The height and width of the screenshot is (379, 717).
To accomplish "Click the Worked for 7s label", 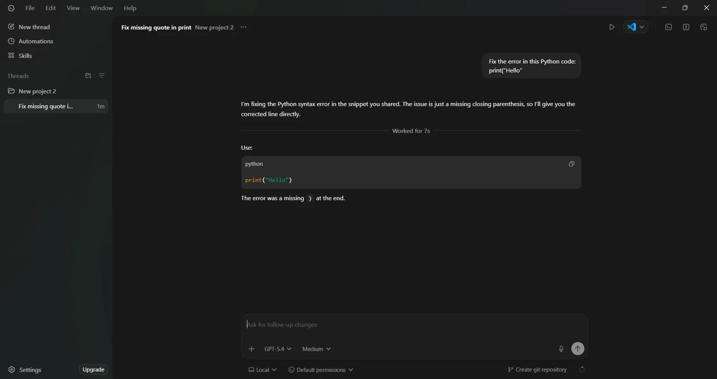I will 411,131.
